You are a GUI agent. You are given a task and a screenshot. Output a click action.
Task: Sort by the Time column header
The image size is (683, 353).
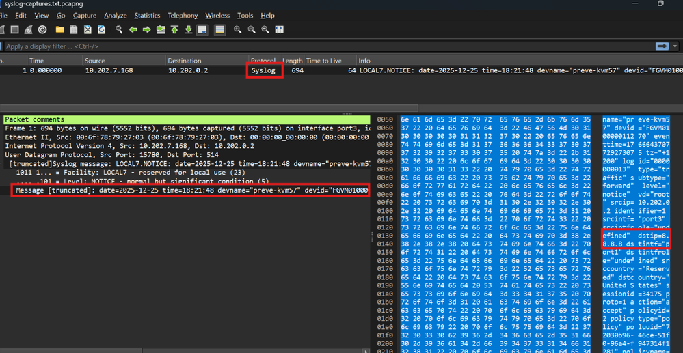[x=55, y=61]
